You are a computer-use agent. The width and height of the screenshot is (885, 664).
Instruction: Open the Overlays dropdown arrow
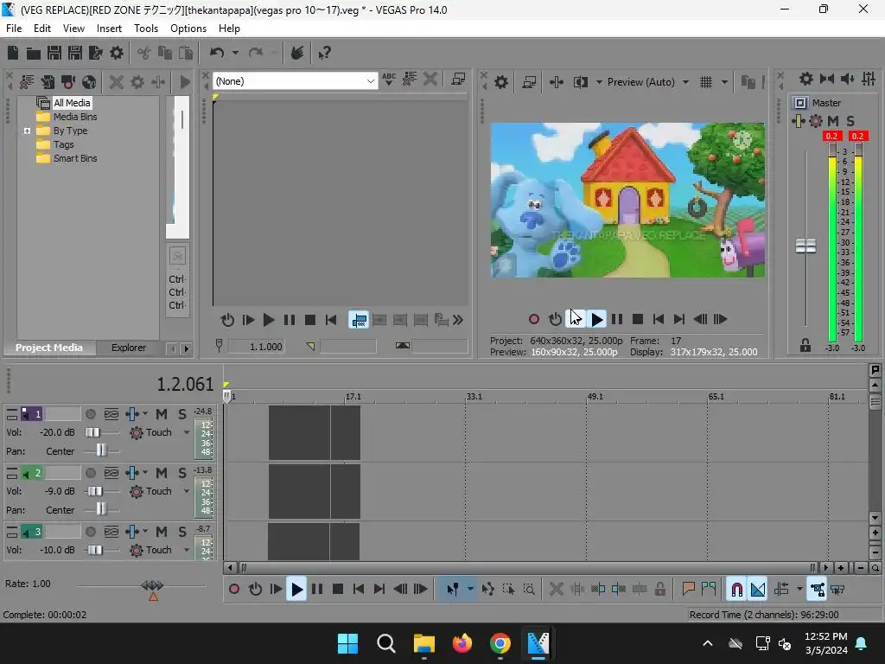click(724, 82)
